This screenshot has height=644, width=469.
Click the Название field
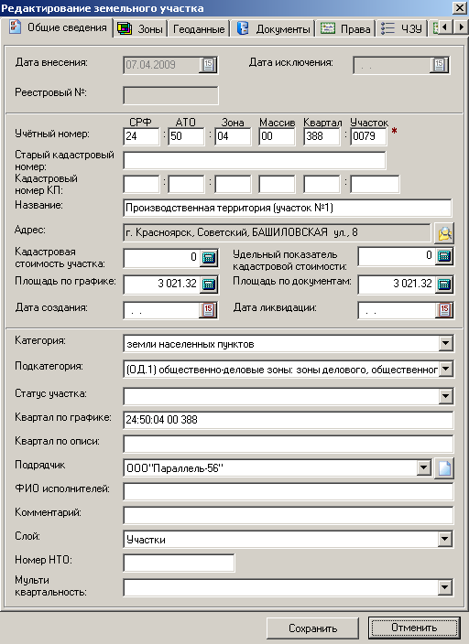point(287,208)
